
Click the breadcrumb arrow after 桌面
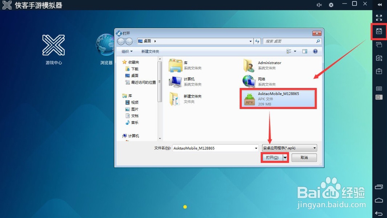[155, 41]
